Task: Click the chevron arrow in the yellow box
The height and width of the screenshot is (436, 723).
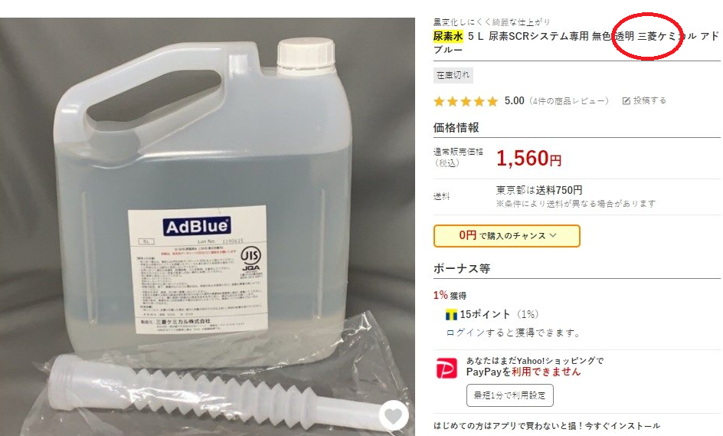Action: tap(553, 235)
